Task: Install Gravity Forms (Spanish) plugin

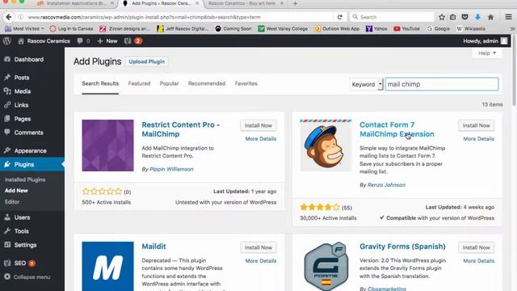Action: coord(476,247)
